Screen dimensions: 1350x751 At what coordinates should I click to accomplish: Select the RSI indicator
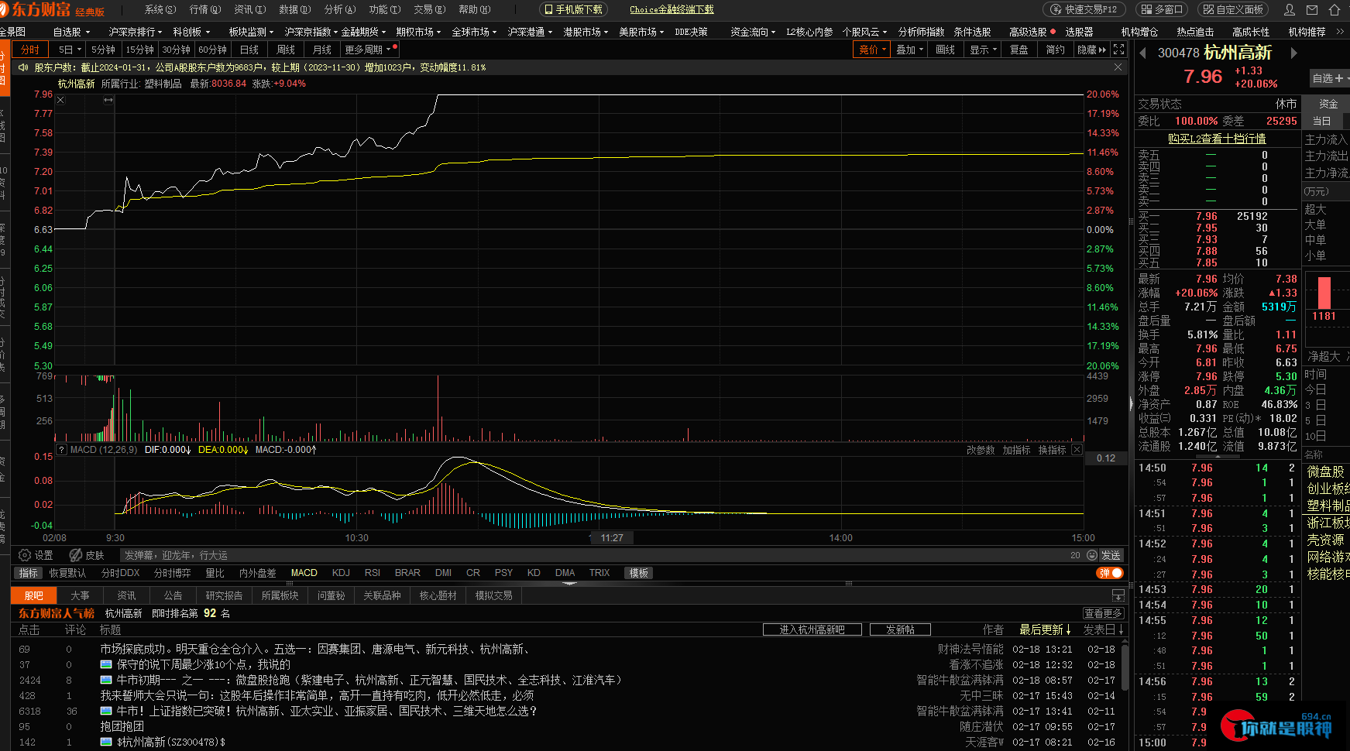pyautogui.click(x=373, y=573)
